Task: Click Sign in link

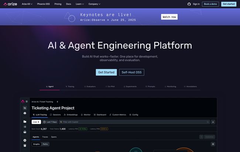Action: point(196,4)
